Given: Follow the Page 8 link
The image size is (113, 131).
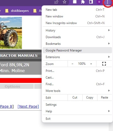Looking at the screenshot, I should [6, 106].
